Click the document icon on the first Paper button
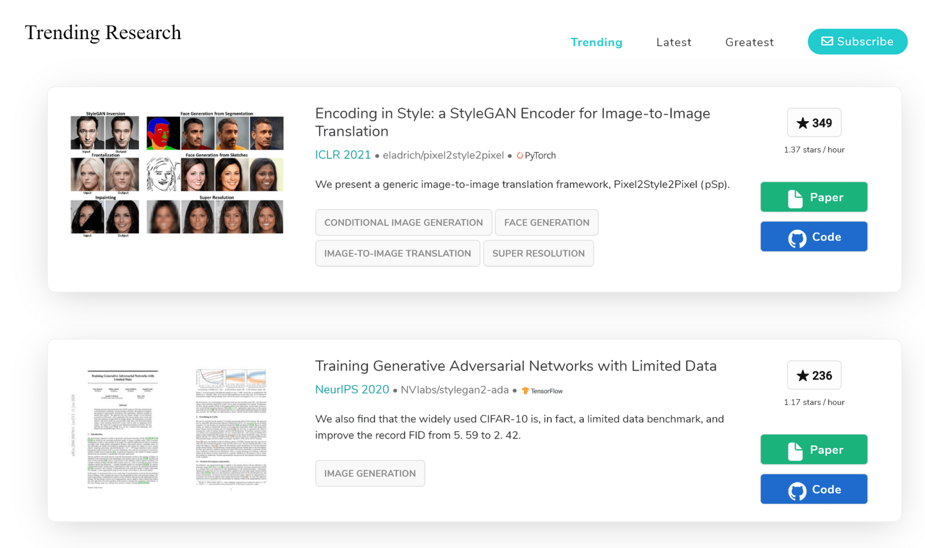Image resolution: width=925 pixels, height=548 pixels. pos(795,199)
